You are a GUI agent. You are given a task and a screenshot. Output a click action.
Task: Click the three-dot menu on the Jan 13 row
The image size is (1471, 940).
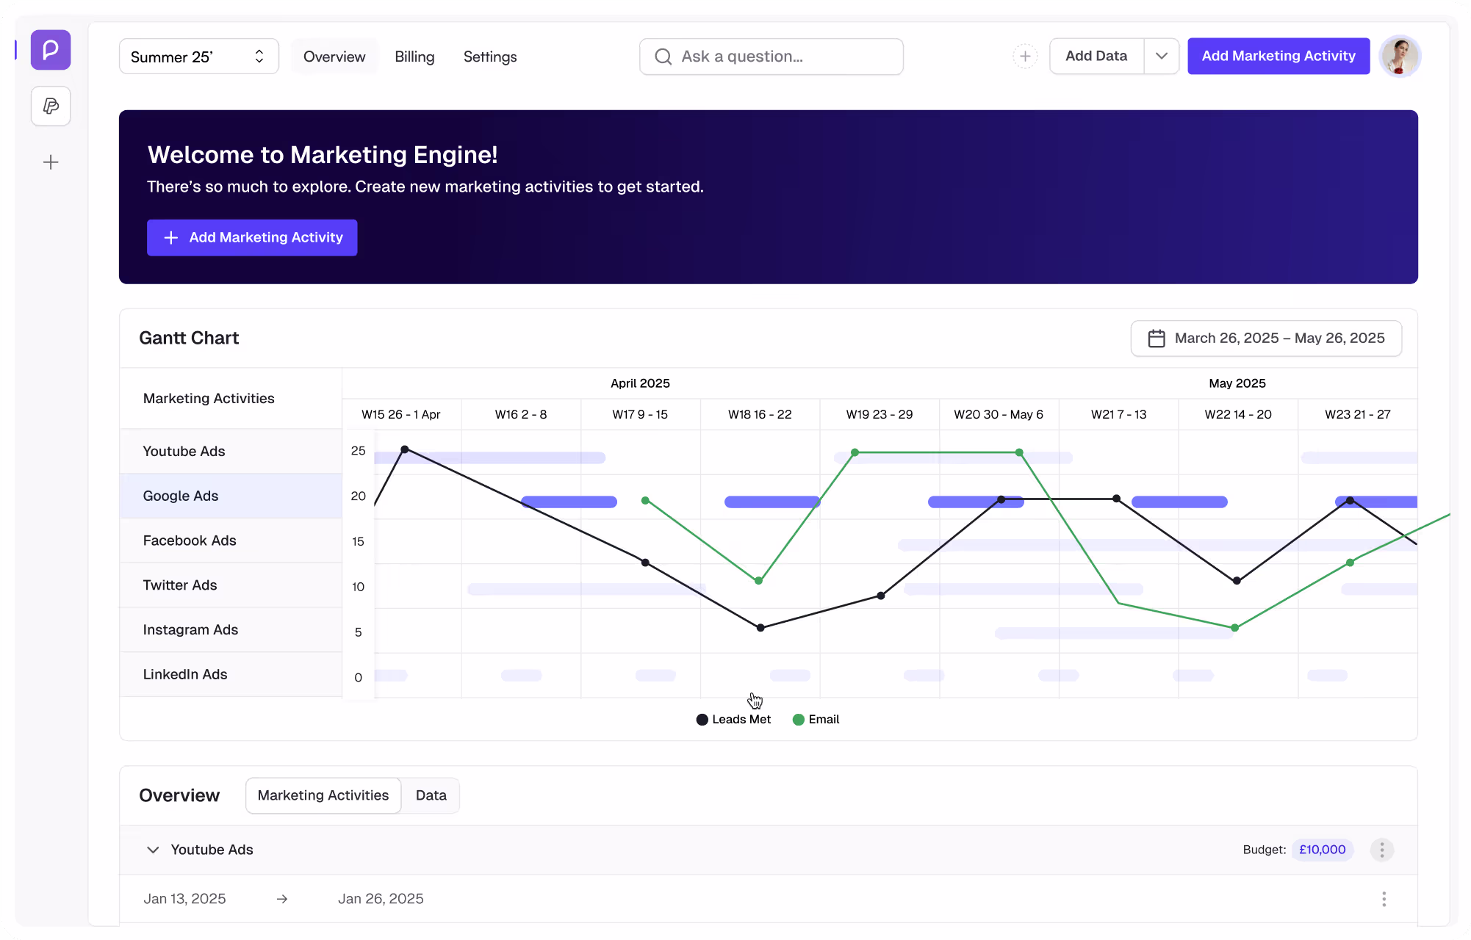point(1383,898)
